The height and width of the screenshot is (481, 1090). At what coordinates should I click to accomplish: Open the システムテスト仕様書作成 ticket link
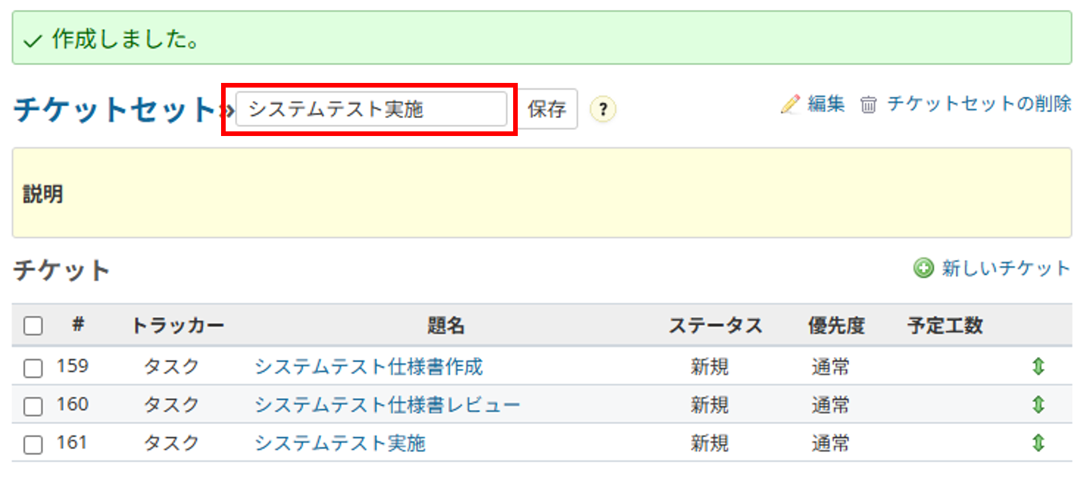click(368, 366)
